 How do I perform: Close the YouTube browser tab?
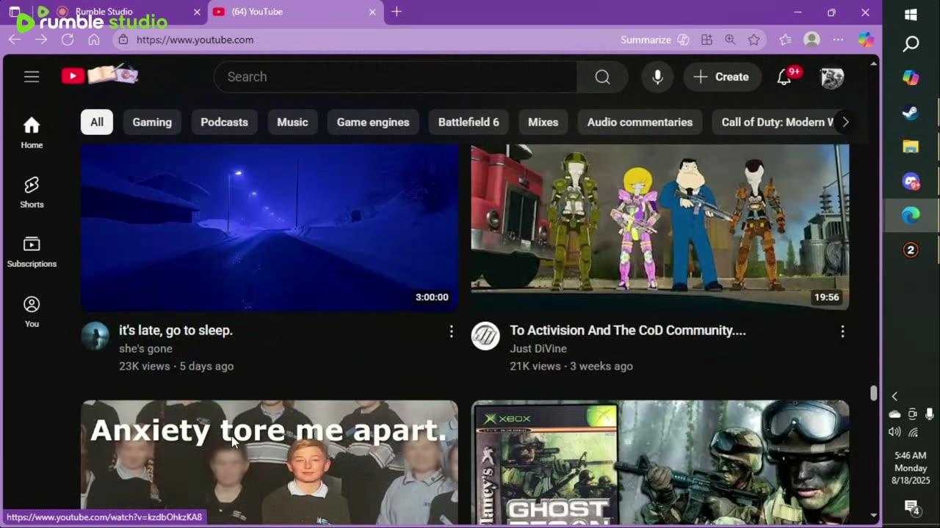(x=372, y=12)
